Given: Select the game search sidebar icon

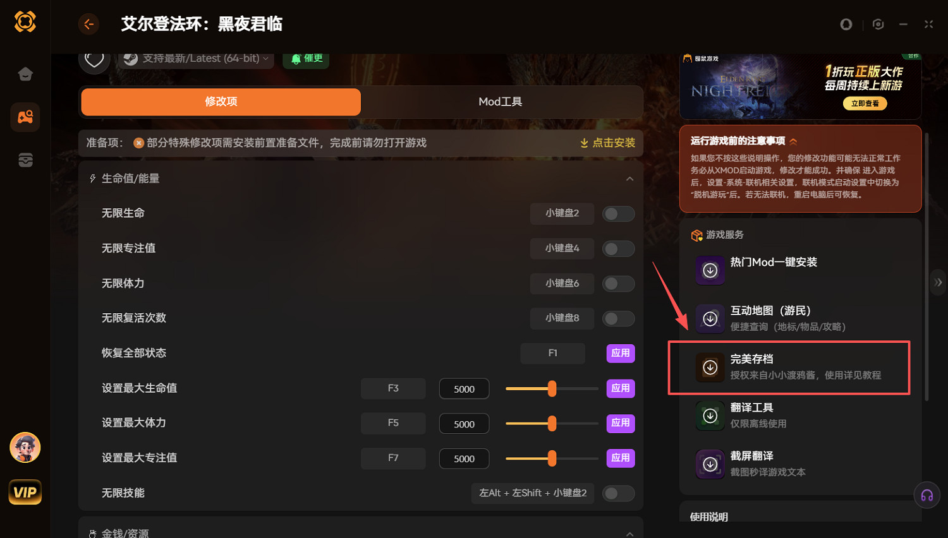Looking at the screenshot, I should (x=25, y=117).
